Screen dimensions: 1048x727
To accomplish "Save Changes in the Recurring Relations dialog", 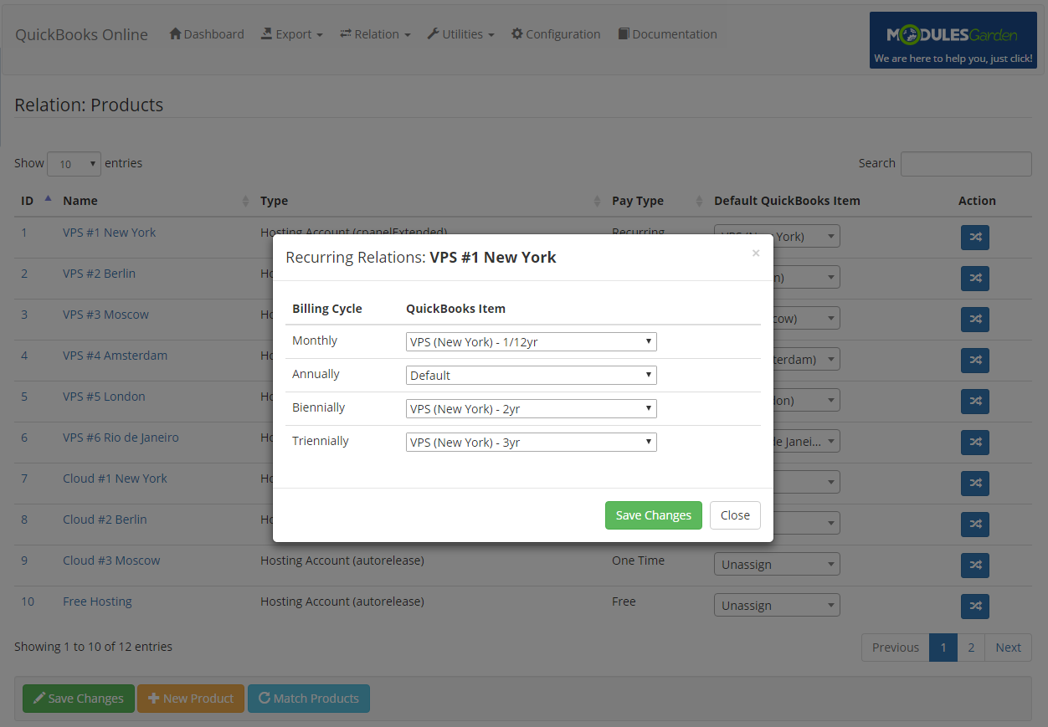I will [x=653, y=515].
